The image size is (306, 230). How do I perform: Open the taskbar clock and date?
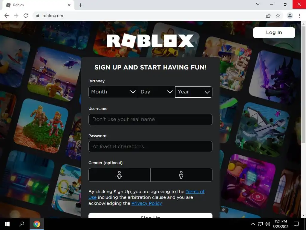281,224
